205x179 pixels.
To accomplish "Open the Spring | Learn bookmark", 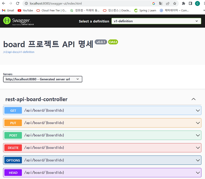I will pos(145,10).
